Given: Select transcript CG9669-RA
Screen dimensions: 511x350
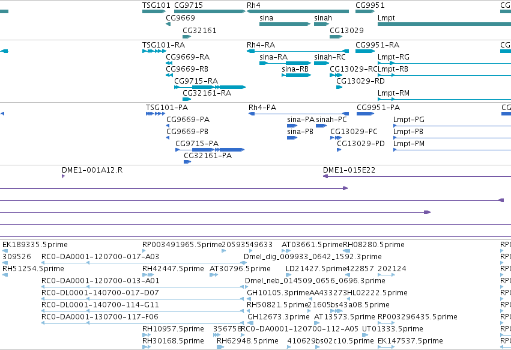Looking at the screenshot, I should click(169, 63).
